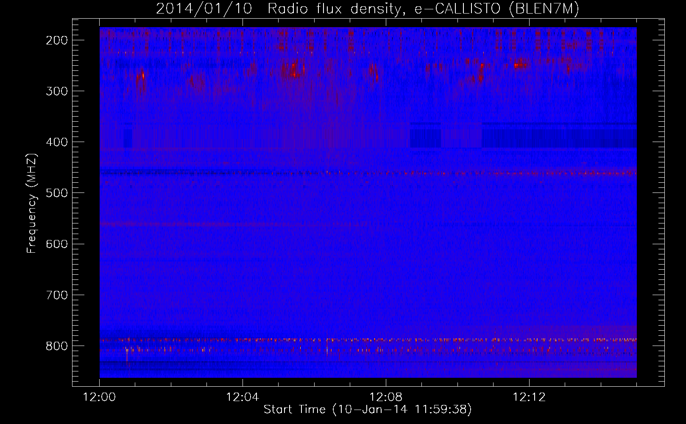Click the 12:08 time tick label
The width and height of the screenshot is (686, 424).
click(386, 397)
